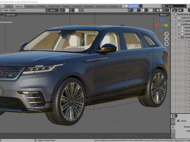Click the negative Z axis gizmo circle
This screenshot has width=190, height=142.
tap(162, 30)
